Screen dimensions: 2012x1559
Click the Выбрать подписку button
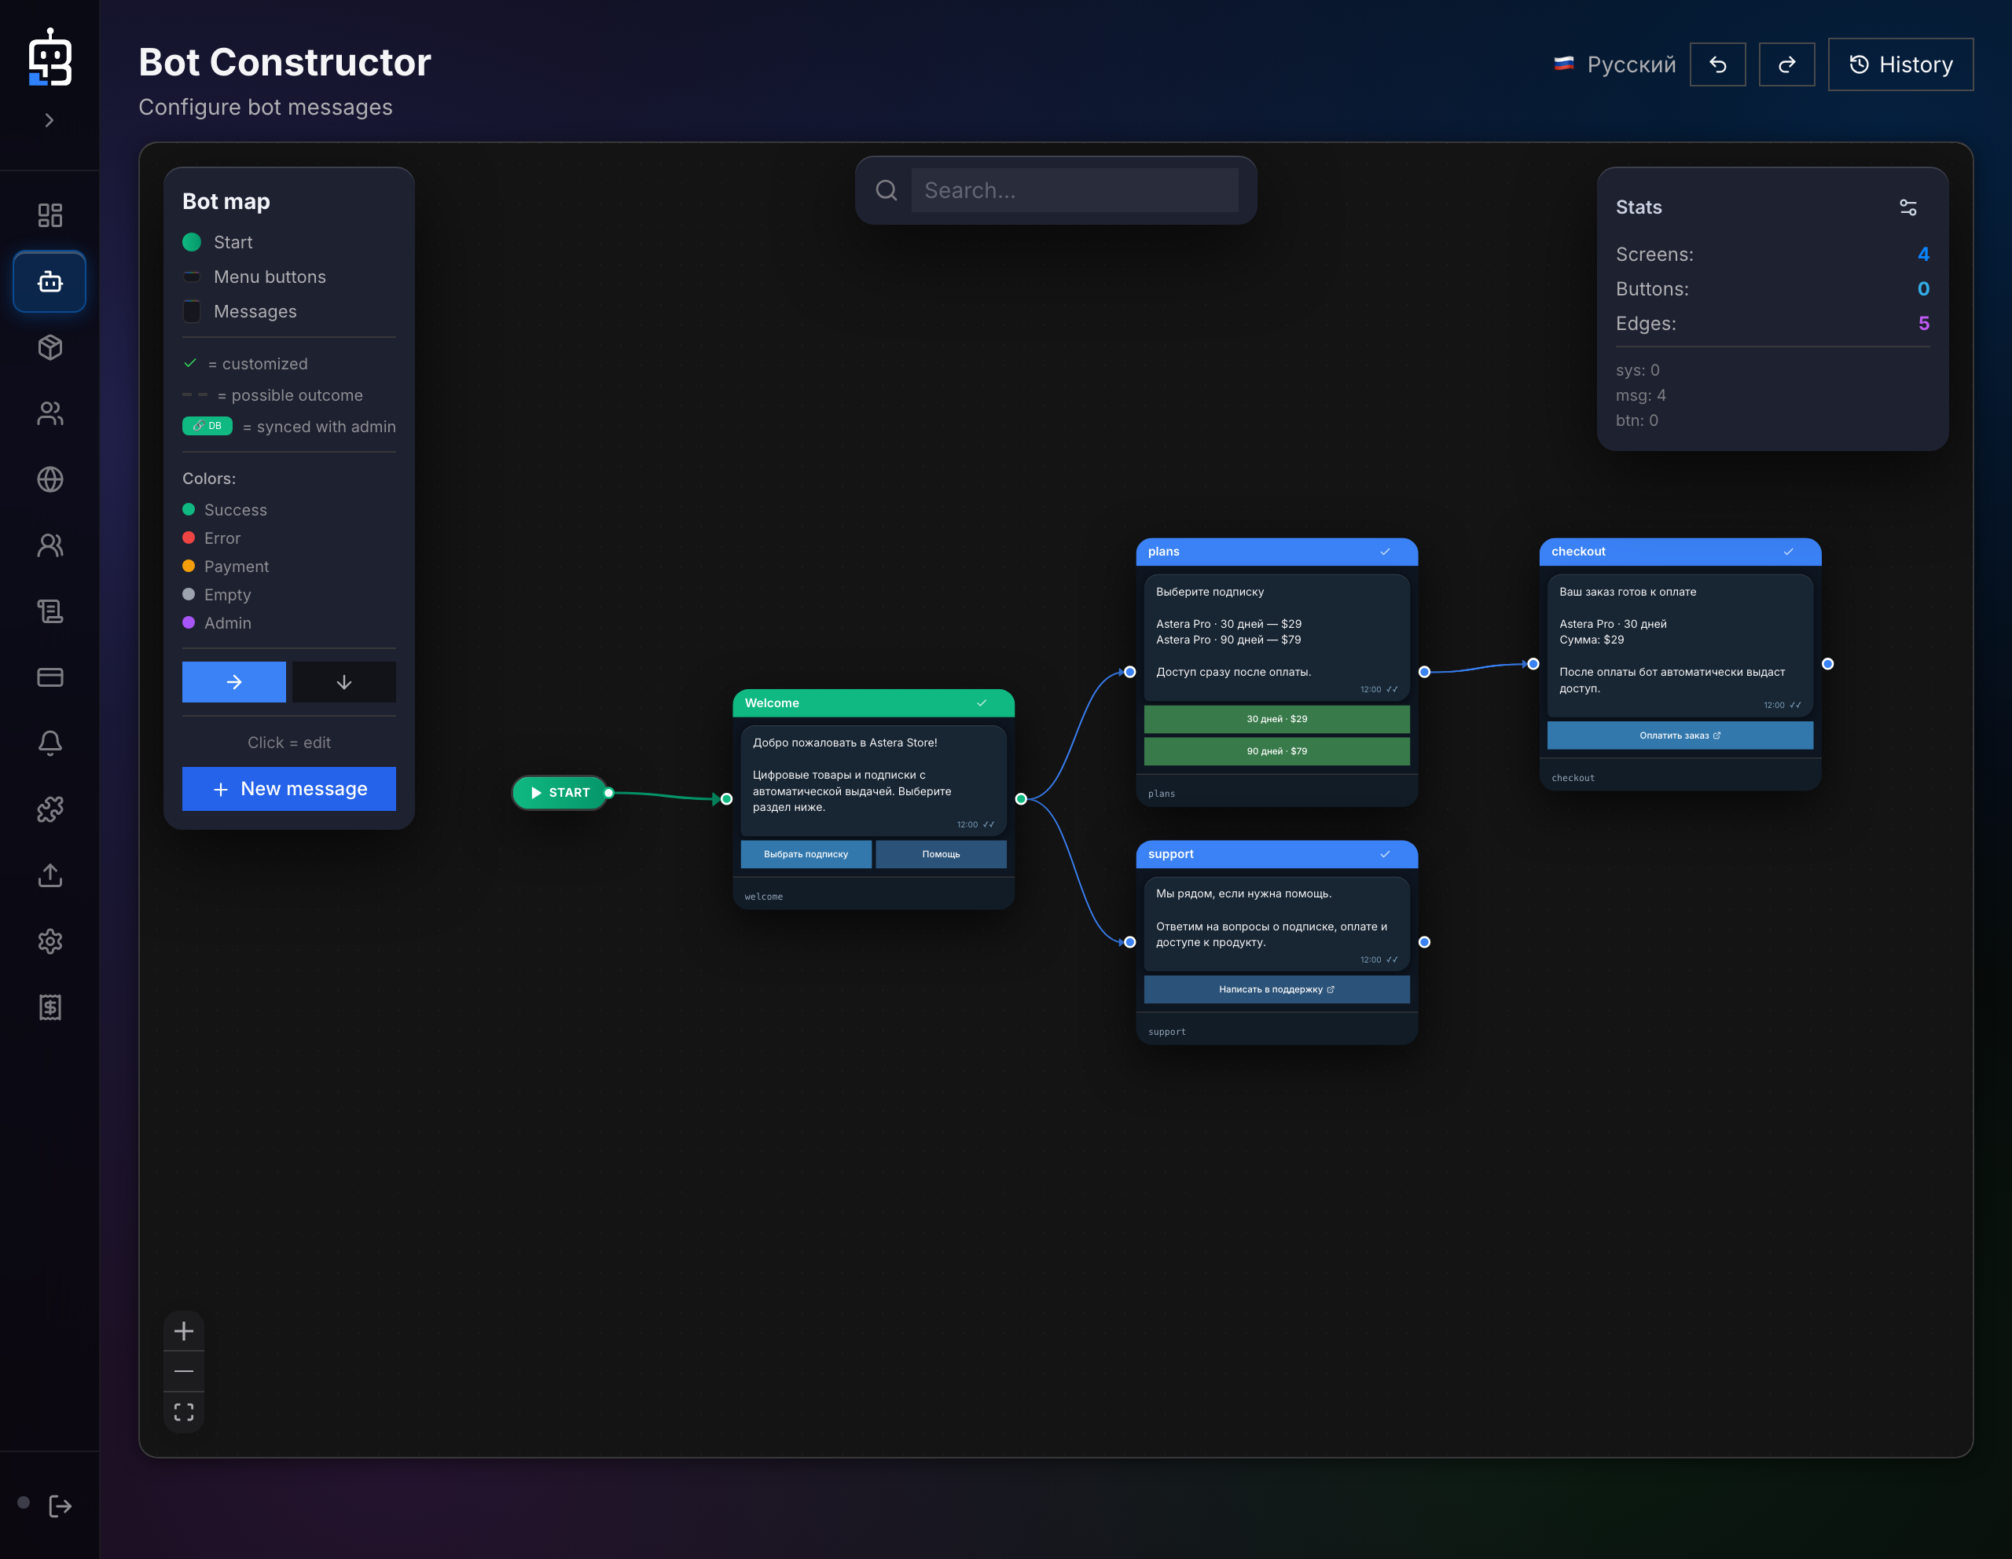tap(806, 855)
